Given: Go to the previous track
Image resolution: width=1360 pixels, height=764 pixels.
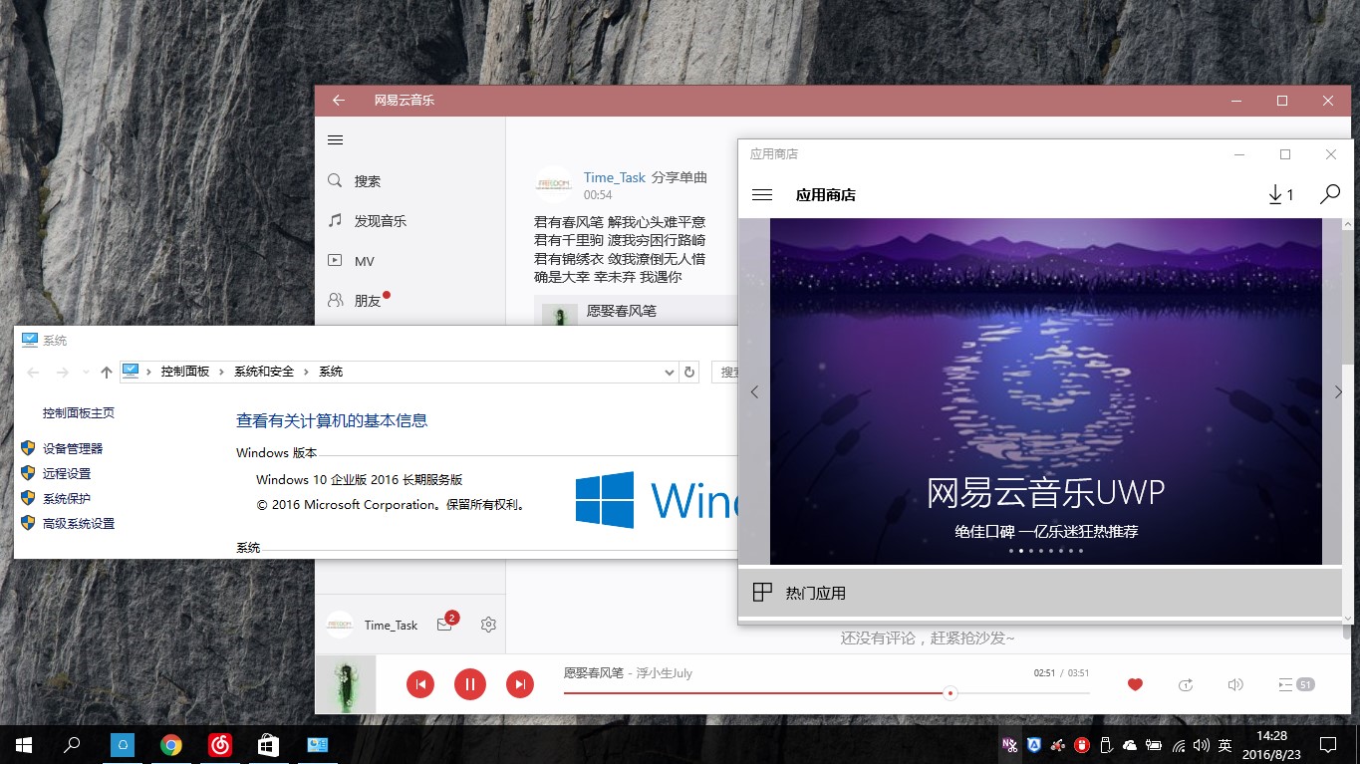Looking at the screenshot, I should pos(420,684).
